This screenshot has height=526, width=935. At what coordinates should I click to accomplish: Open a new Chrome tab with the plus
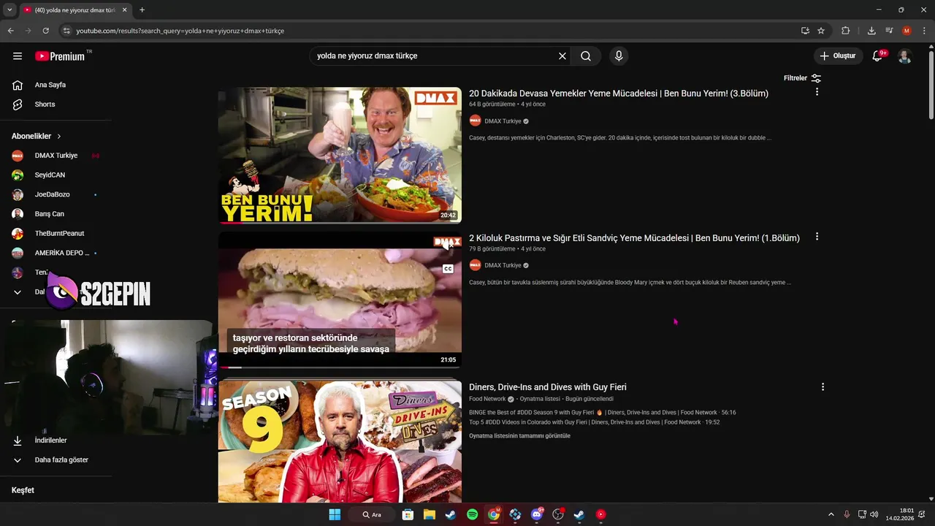(142, 10)
